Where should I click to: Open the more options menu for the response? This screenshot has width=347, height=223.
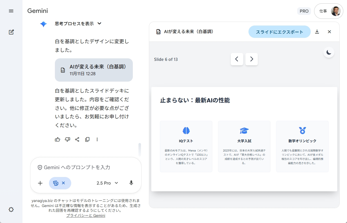tap(97, 139)
